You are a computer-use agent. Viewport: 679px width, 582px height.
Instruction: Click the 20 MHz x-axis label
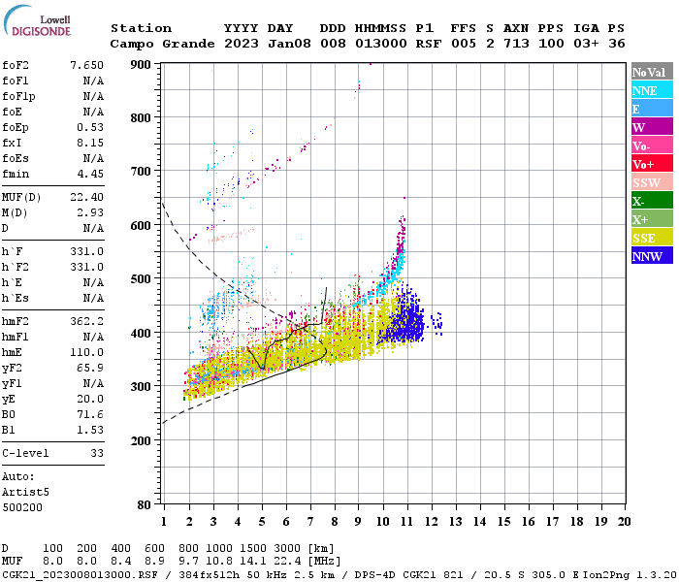624,522
